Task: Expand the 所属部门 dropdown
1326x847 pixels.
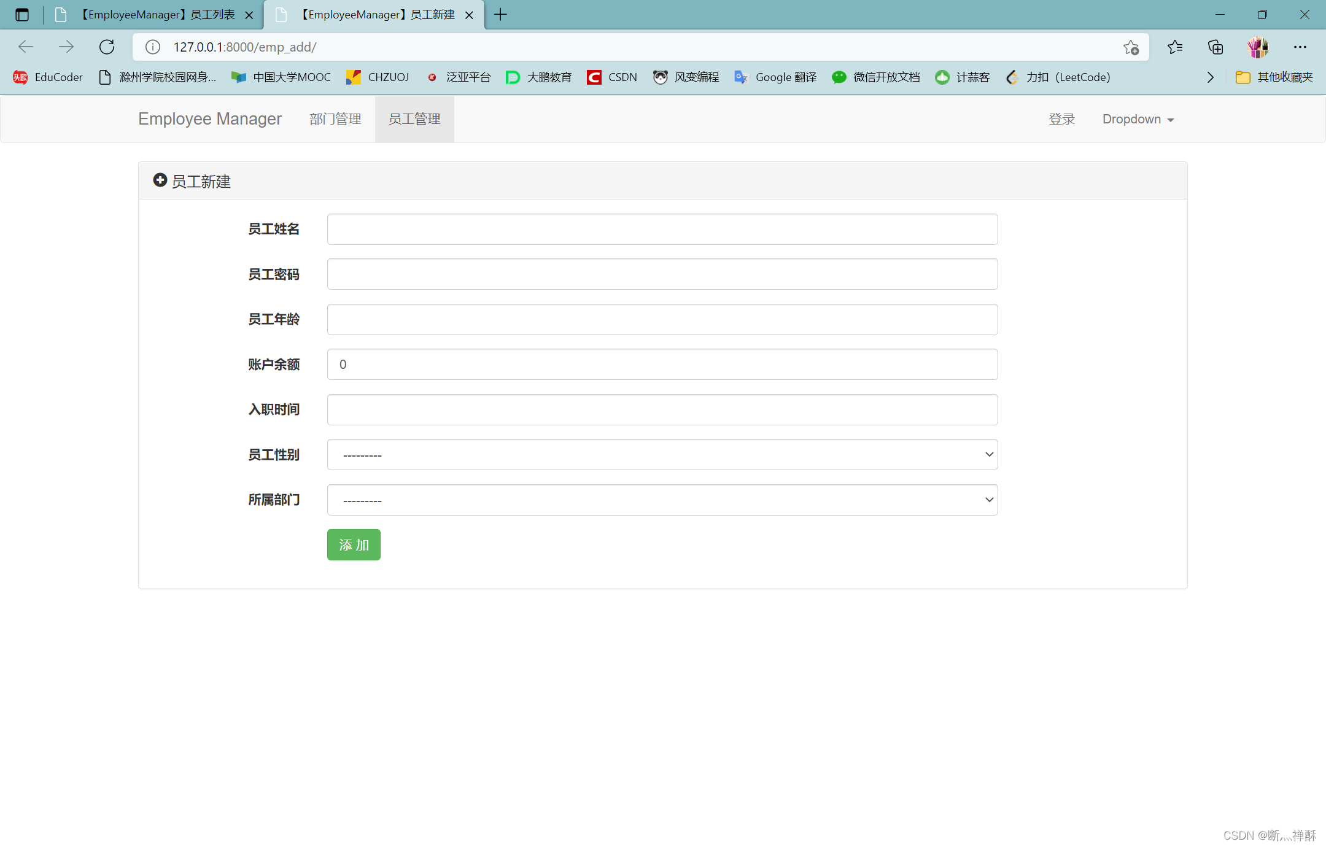Action: tap(662, 500)
